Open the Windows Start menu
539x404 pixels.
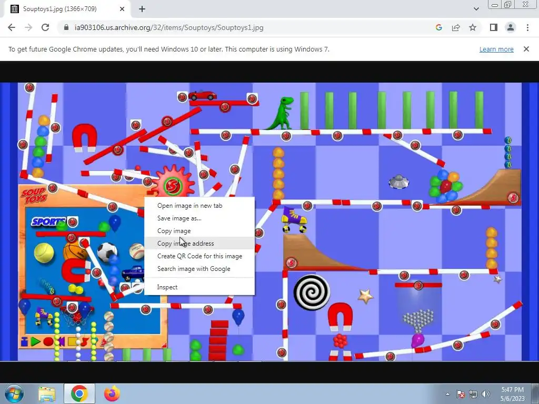coord(13,393)
